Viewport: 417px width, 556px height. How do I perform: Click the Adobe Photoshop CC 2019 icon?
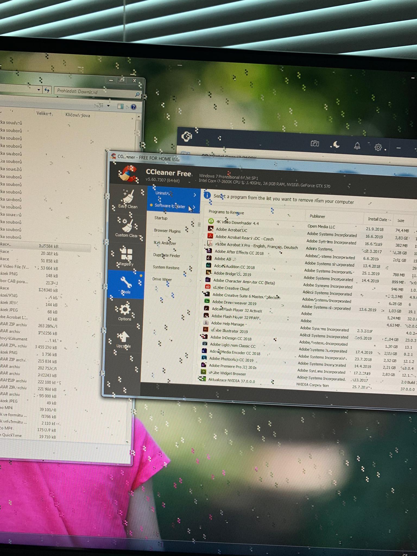coord(204,358)
